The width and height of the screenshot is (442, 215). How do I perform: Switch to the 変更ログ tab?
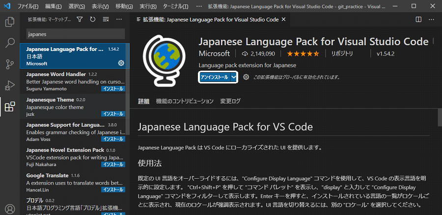pyautogui.click(x=230, y=101)
